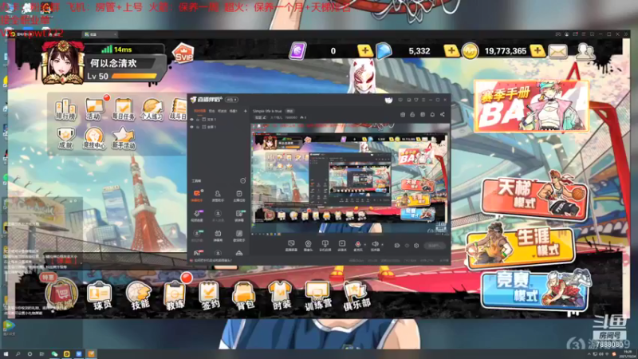
Task: Open the 背包 backpack icon
Action: point(244,295)
